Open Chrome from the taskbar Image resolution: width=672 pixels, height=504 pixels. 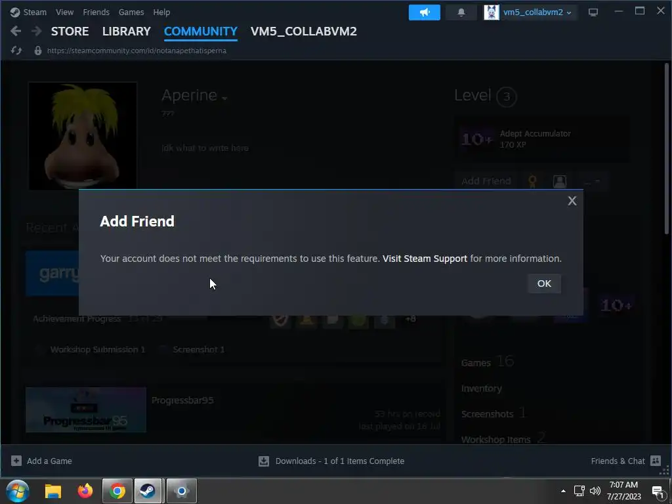click(117, 491)
